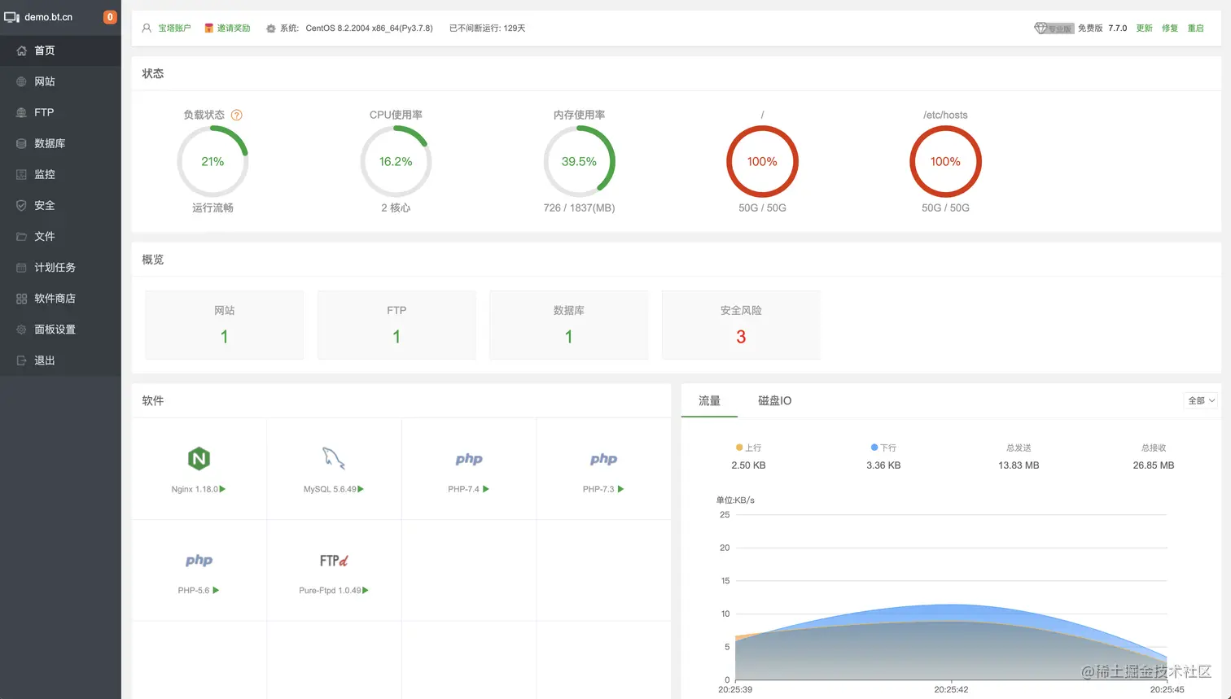Click the 监控 monitor icon in sidebar
The image size is (1231, 699).
[22, 174]
